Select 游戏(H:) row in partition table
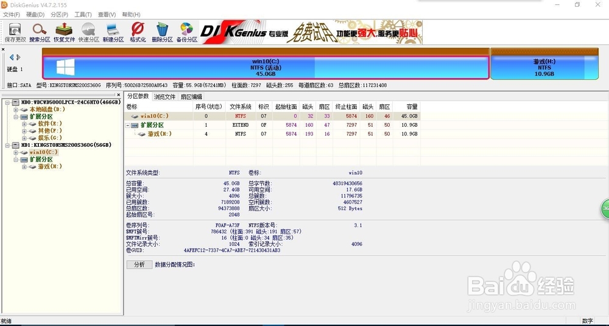This screenshot has height=326, width=609. point(272,133)
